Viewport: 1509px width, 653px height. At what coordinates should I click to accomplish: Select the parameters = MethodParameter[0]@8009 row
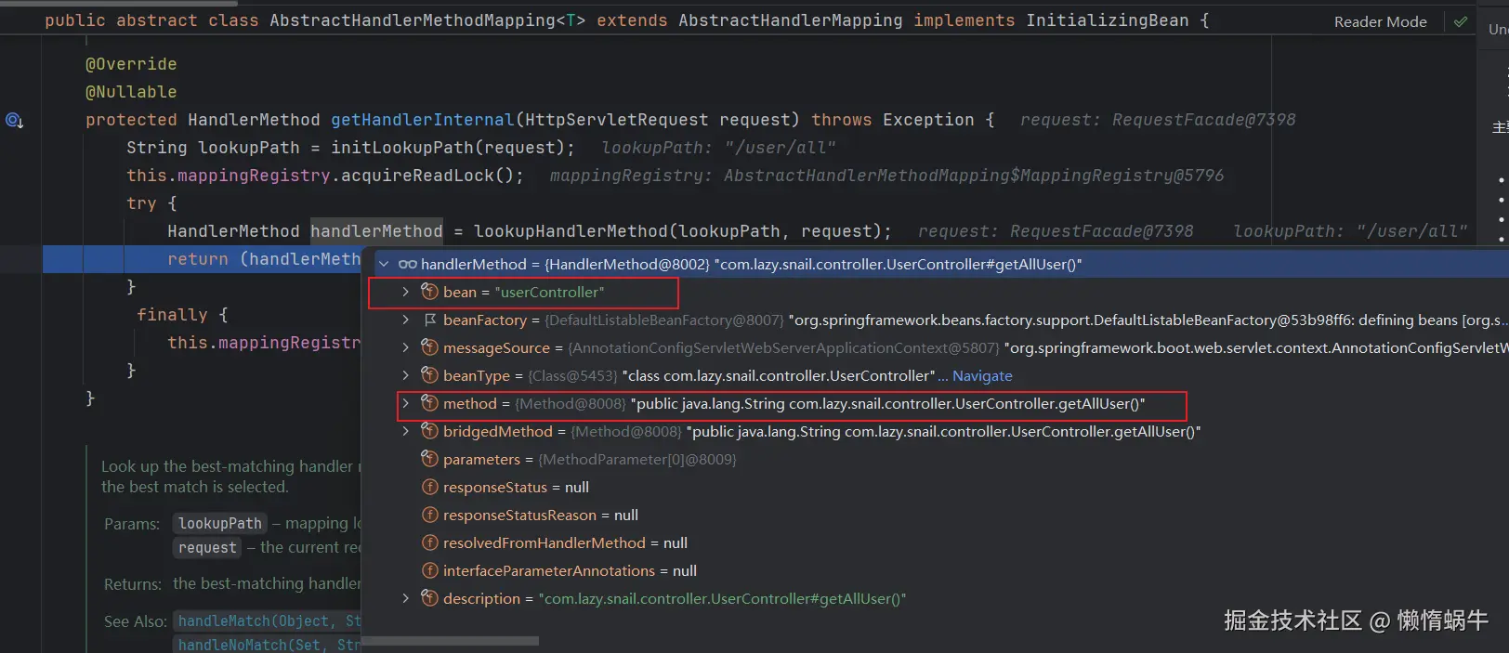[935, 459]
